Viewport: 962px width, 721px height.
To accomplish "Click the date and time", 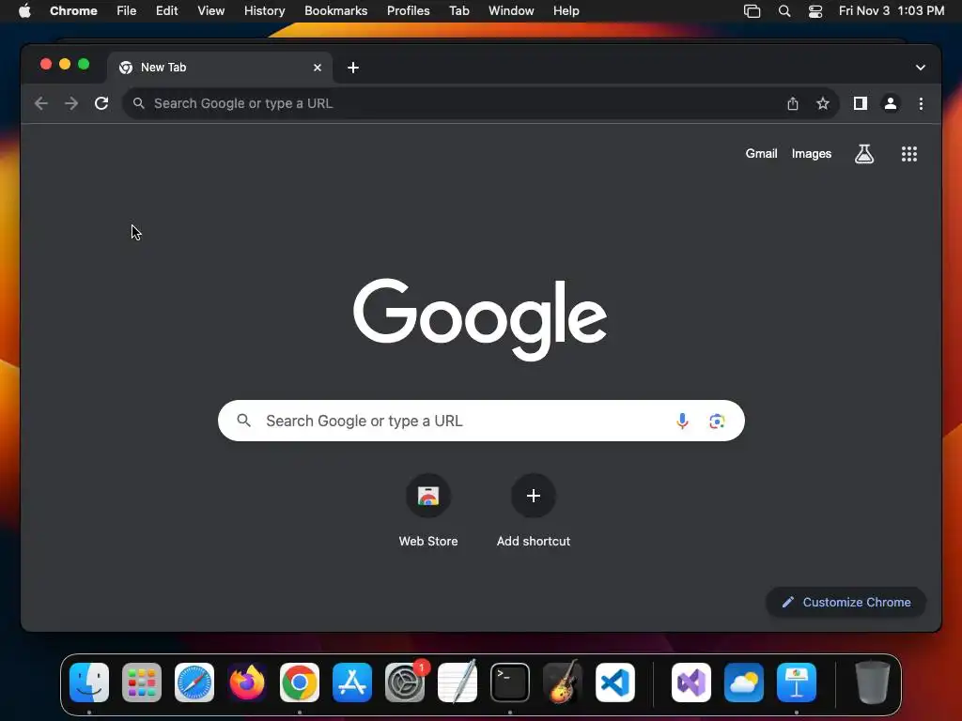I will click(892, 11).
